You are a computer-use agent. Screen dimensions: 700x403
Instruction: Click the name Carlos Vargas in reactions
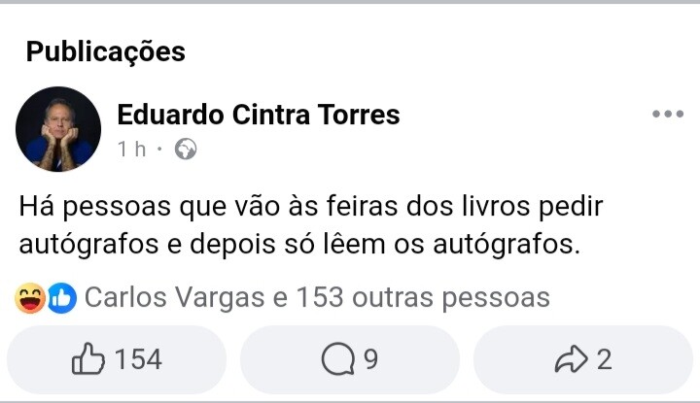174,297
